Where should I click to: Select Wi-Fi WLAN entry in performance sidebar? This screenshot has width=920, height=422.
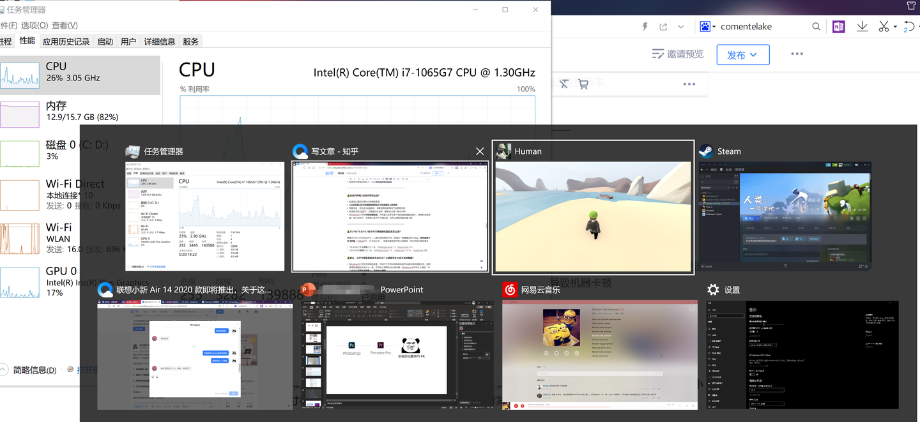point(80,237)
